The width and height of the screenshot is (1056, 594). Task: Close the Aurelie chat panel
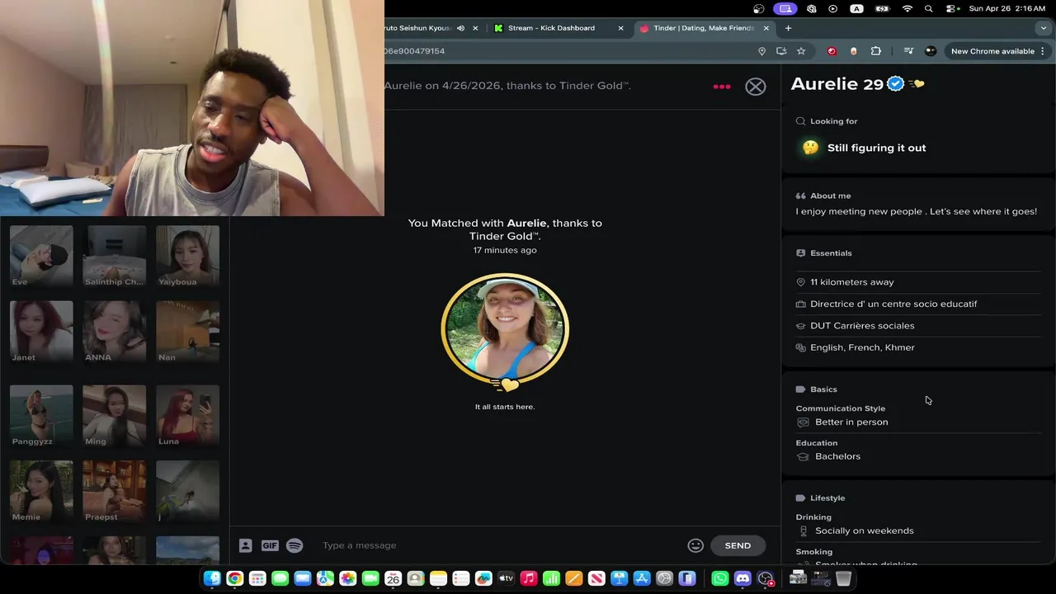[x=755, y=87]
